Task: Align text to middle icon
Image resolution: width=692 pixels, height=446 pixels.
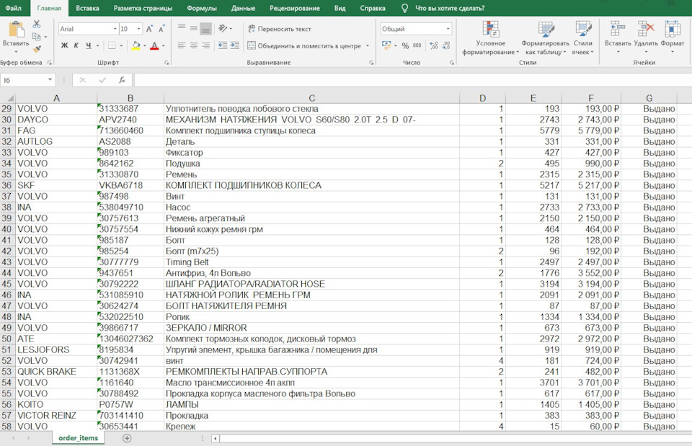Action: point(194,28)
